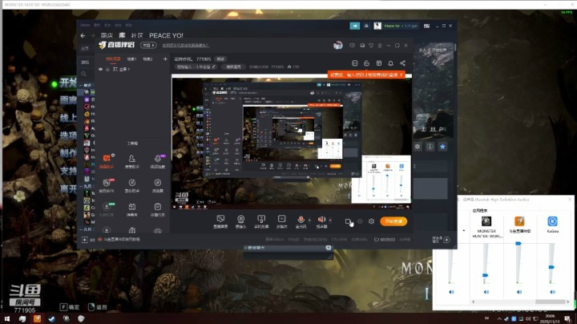This screenshot has width=577, height=324.
Task: Click the Steam library search icon
Action: click(84, 74)
